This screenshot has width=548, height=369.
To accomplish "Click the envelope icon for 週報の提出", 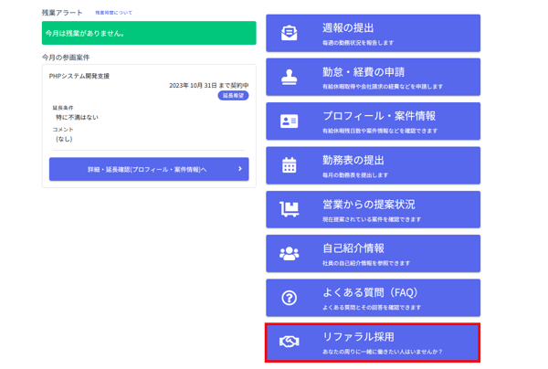I will [x=290, y=34].
